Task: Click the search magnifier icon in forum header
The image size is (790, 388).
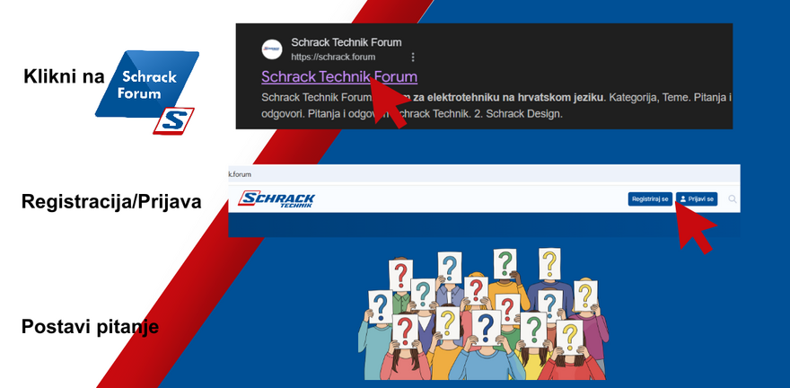Action: (x=733, y=199)
